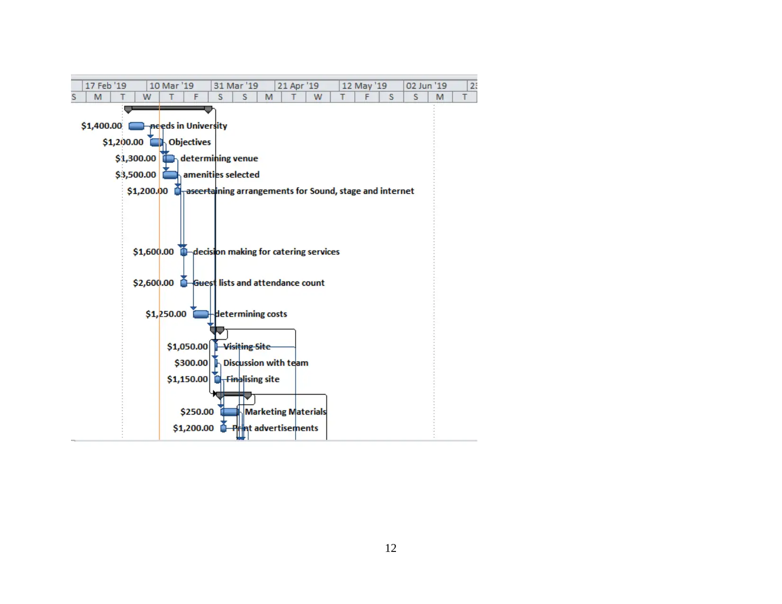Image resolution: width=782 pixels, height=604 pixels.
Task: Click the '17 Feb '19' timescale header
Action: pos(115,86)
